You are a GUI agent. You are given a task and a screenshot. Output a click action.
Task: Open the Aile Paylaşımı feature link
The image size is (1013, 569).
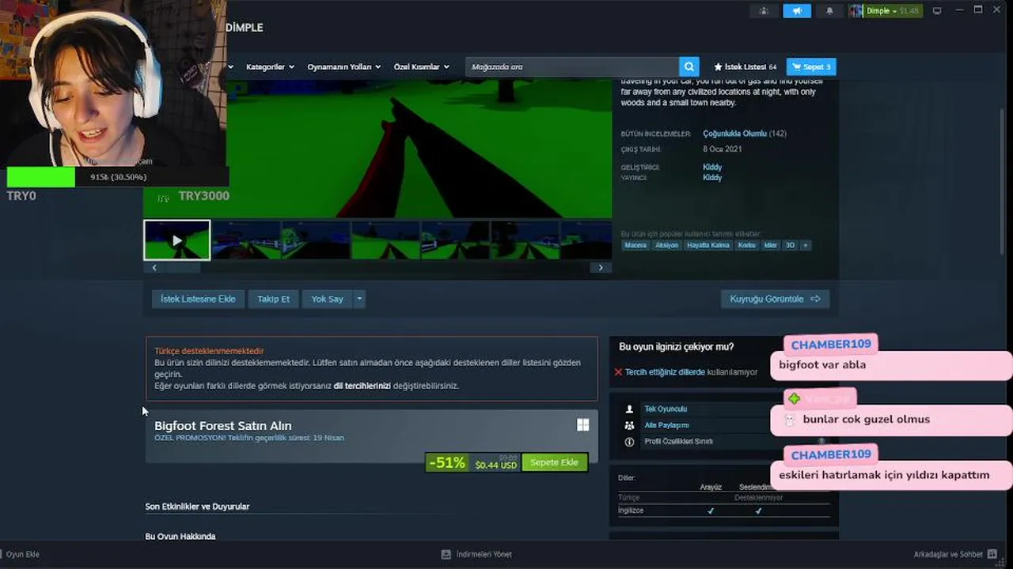pos(666,425)
